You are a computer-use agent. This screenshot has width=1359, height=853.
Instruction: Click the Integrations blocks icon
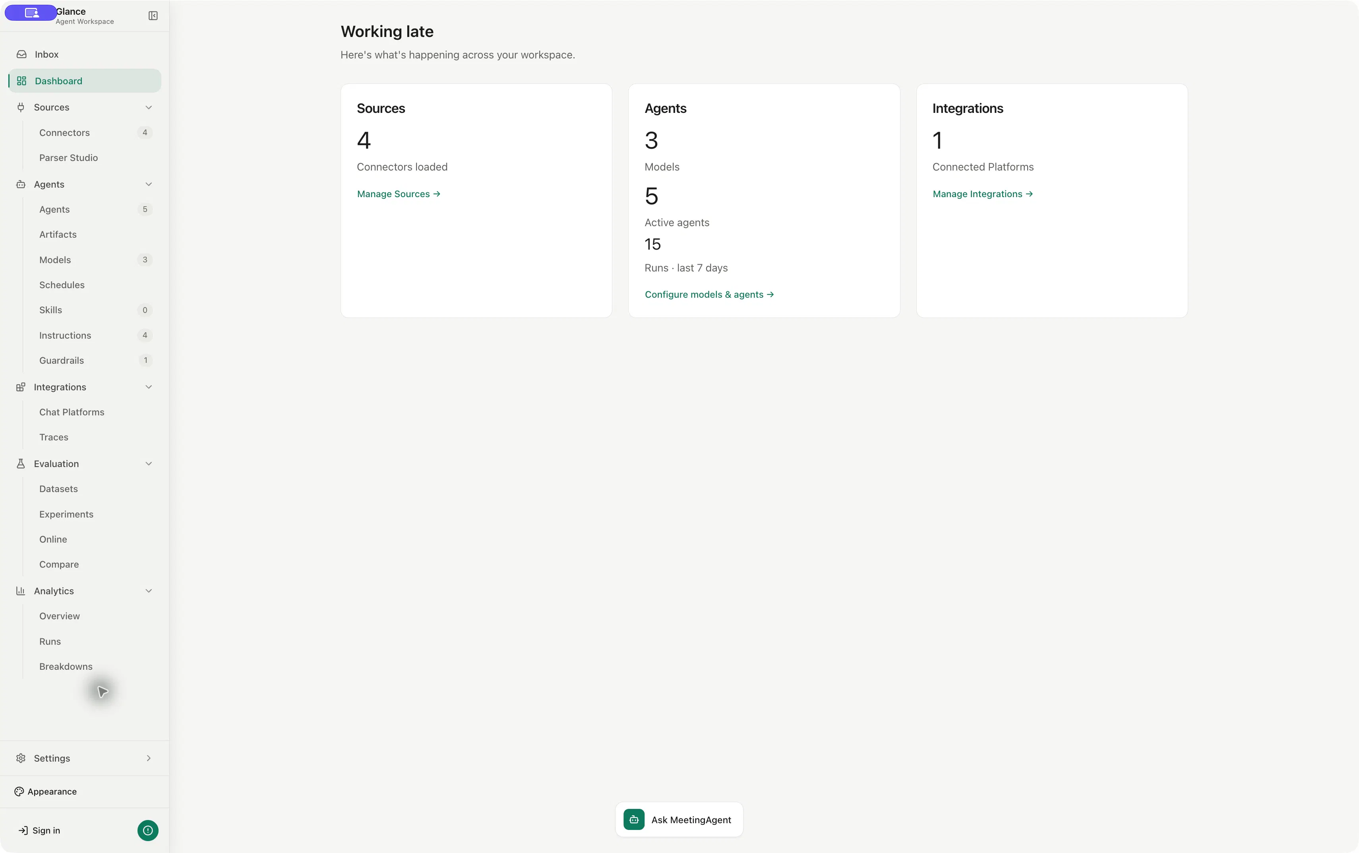pos(21,387)
